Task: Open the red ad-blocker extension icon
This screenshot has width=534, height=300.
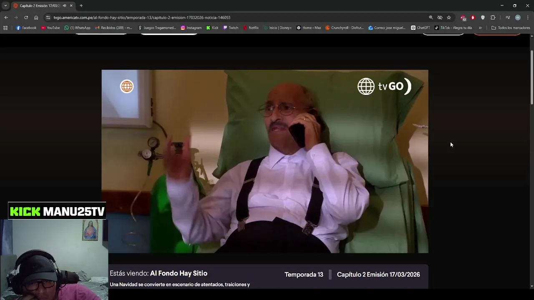Action: (473, 17)
